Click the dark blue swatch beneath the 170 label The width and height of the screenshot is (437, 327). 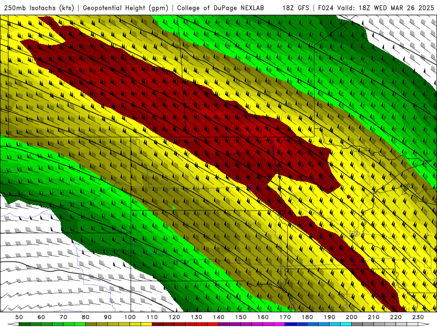click(291, 324)
